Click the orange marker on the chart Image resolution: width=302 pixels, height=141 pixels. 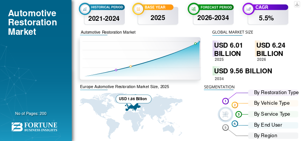[131, 67]
